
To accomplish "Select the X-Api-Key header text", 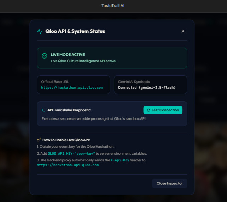I will click(120, 160).
